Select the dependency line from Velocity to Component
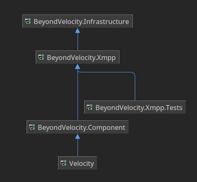The height and width of the screenshot is (182, 197). (78, 148)
